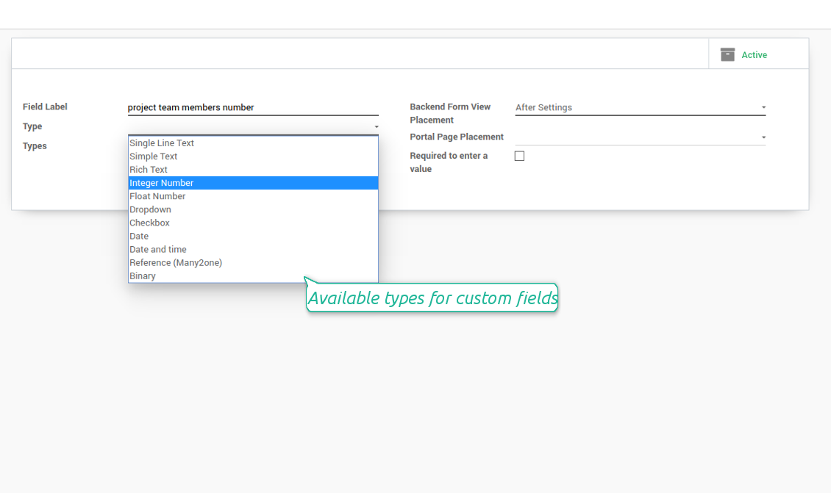831x493 pixels.
Task: Check the Required to enter a value checkbox
Action: click(519, 156)
